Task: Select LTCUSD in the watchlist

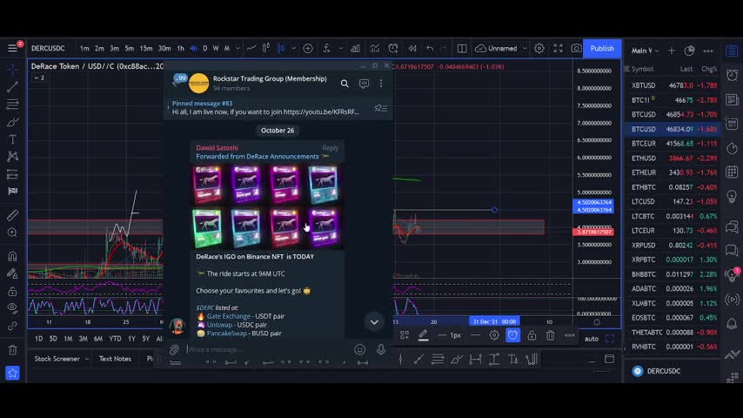Action: [673, 202]
